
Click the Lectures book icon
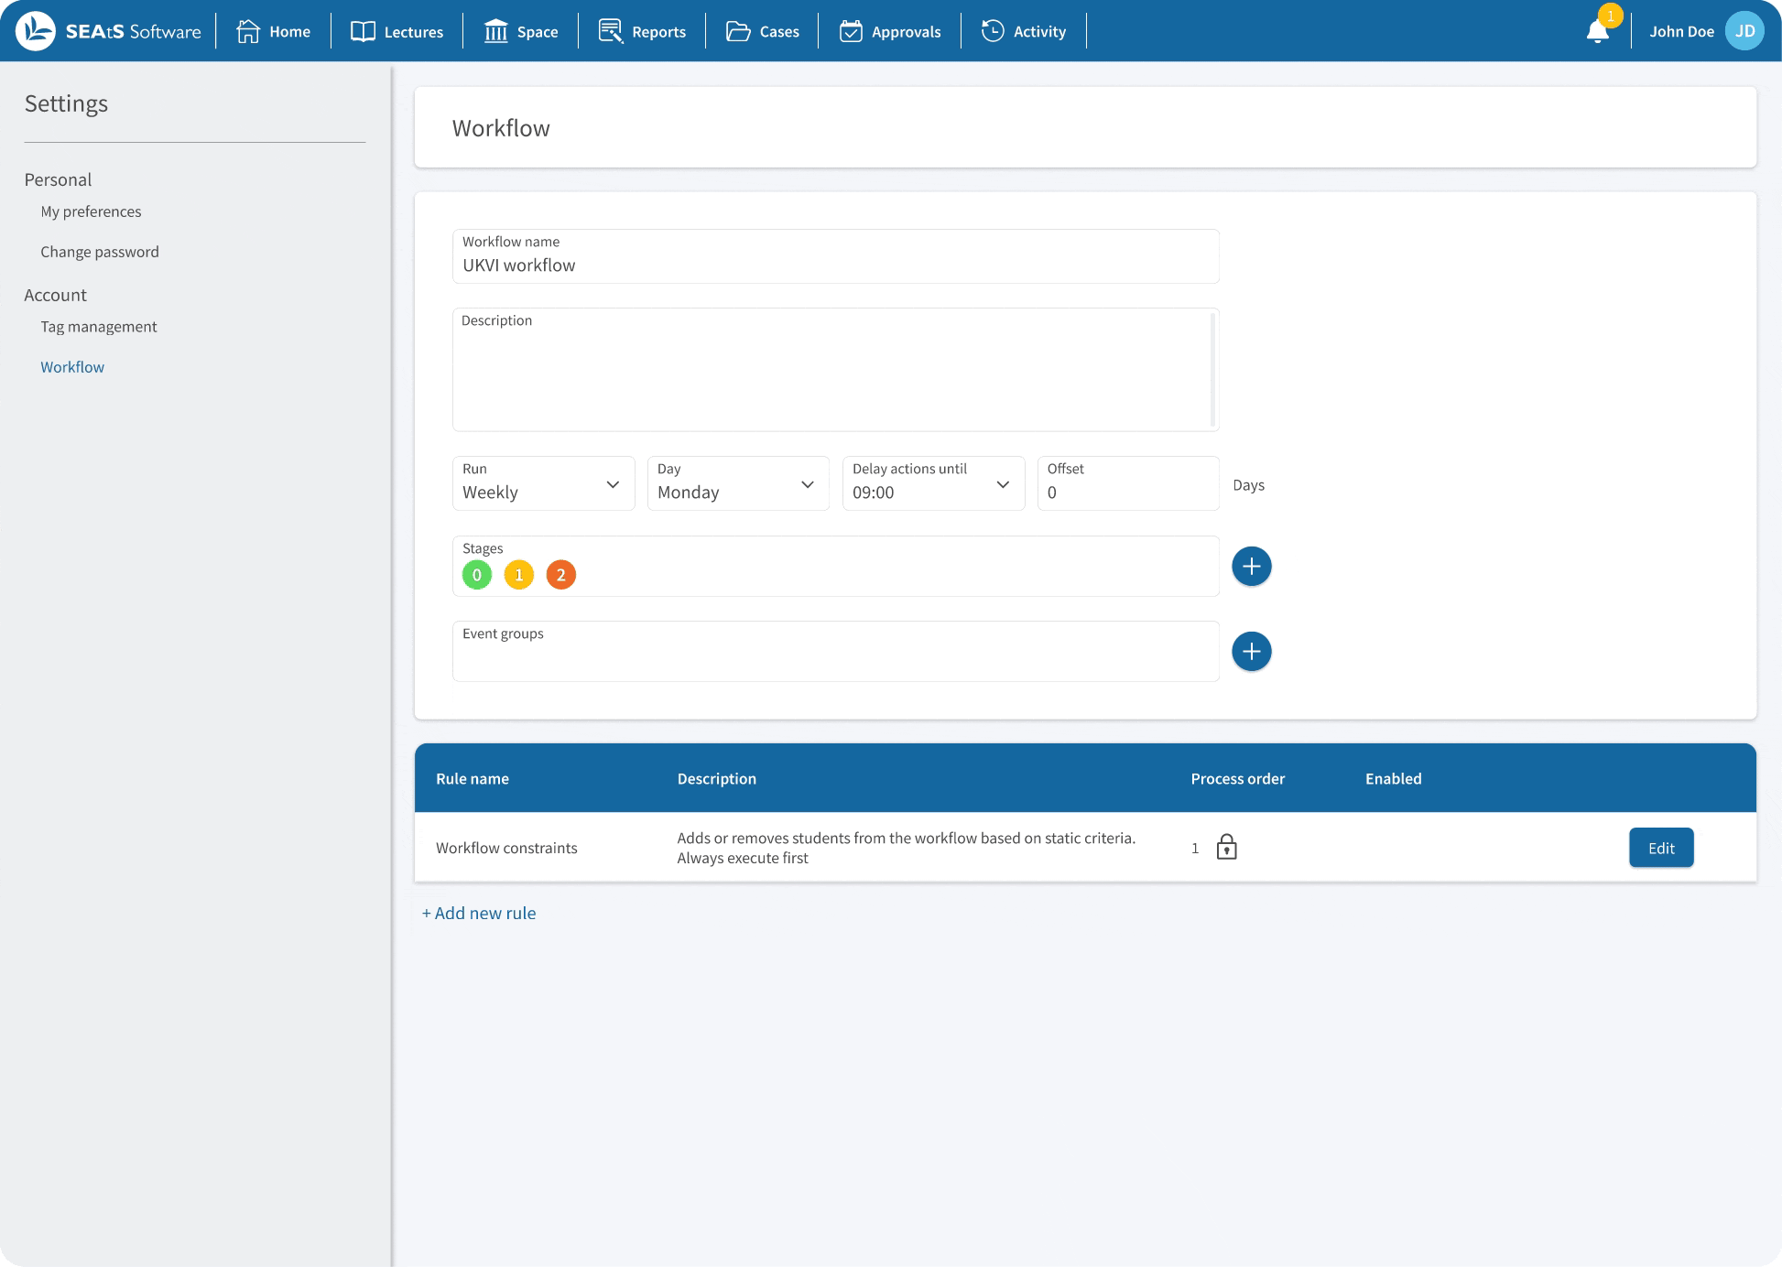363,31
